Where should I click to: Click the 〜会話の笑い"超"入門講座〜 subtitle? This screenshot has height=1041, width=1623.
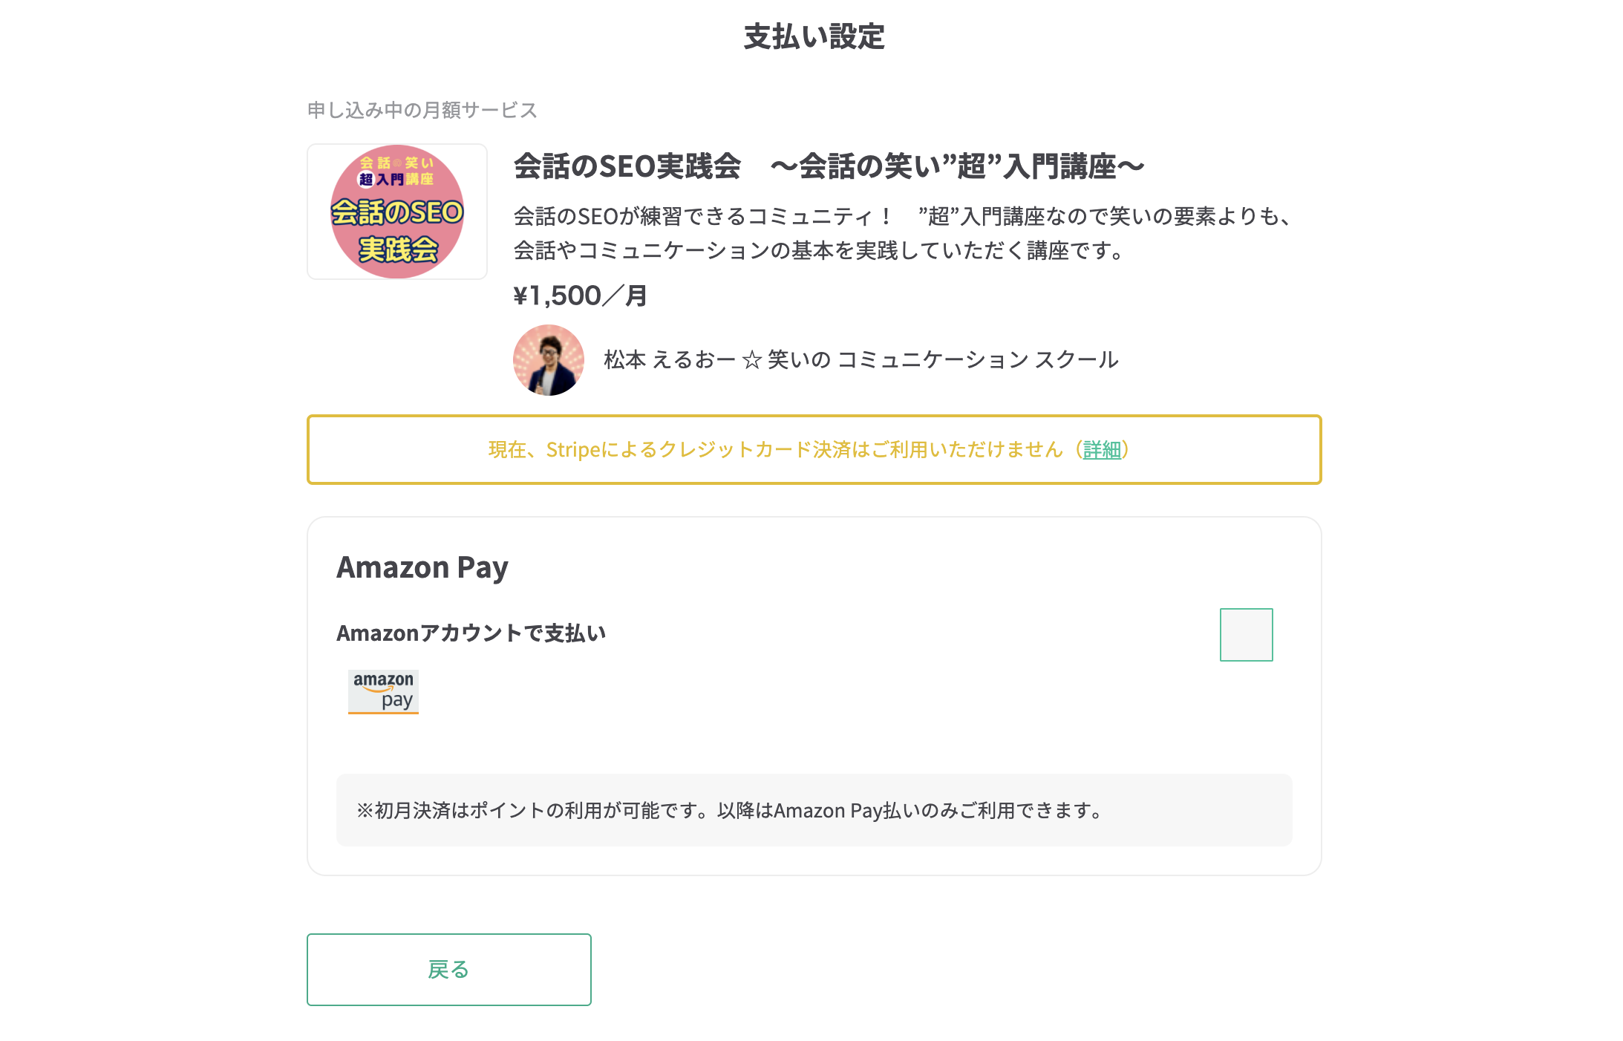point(957,166)
